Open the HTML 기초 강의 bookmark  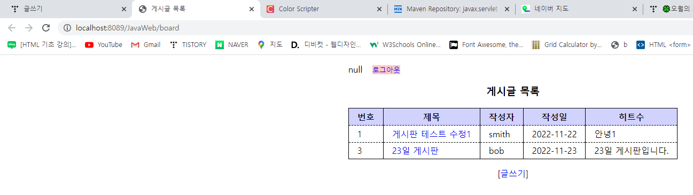click(42, 45)
